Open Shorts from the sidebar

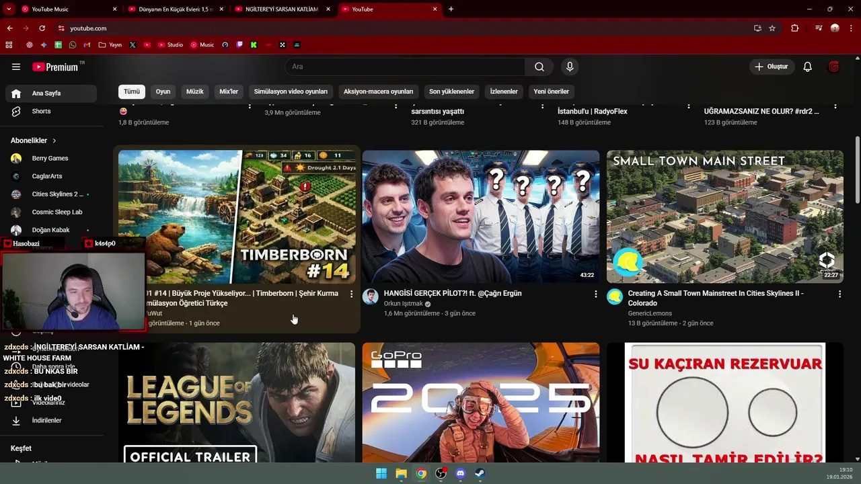point(51,111)
